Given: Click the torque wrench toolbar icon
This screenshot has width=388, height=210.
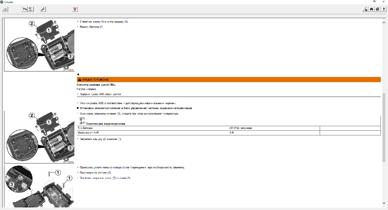Looking at the screenshot, I should click(x=24, y=9).
